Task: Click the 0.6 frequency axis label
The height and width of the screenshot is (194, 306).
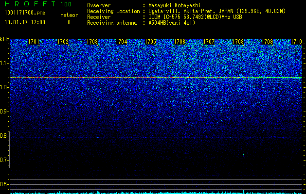Action: pyautogui.click(x=4, y=184)
